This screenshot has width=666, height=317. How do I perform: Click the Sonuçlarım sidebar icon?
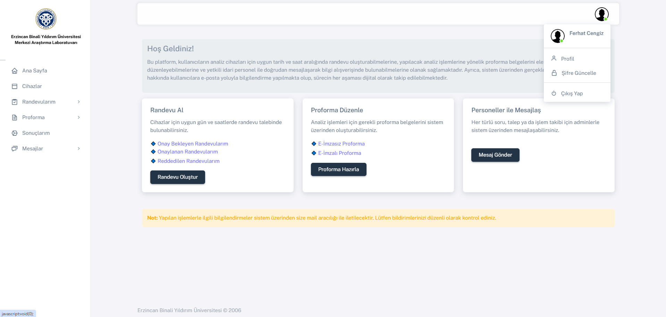(x=15, y=133)
